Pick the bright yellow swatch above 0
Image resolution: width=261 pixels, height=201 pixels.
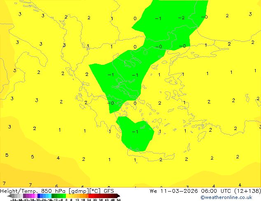point(67,196)
